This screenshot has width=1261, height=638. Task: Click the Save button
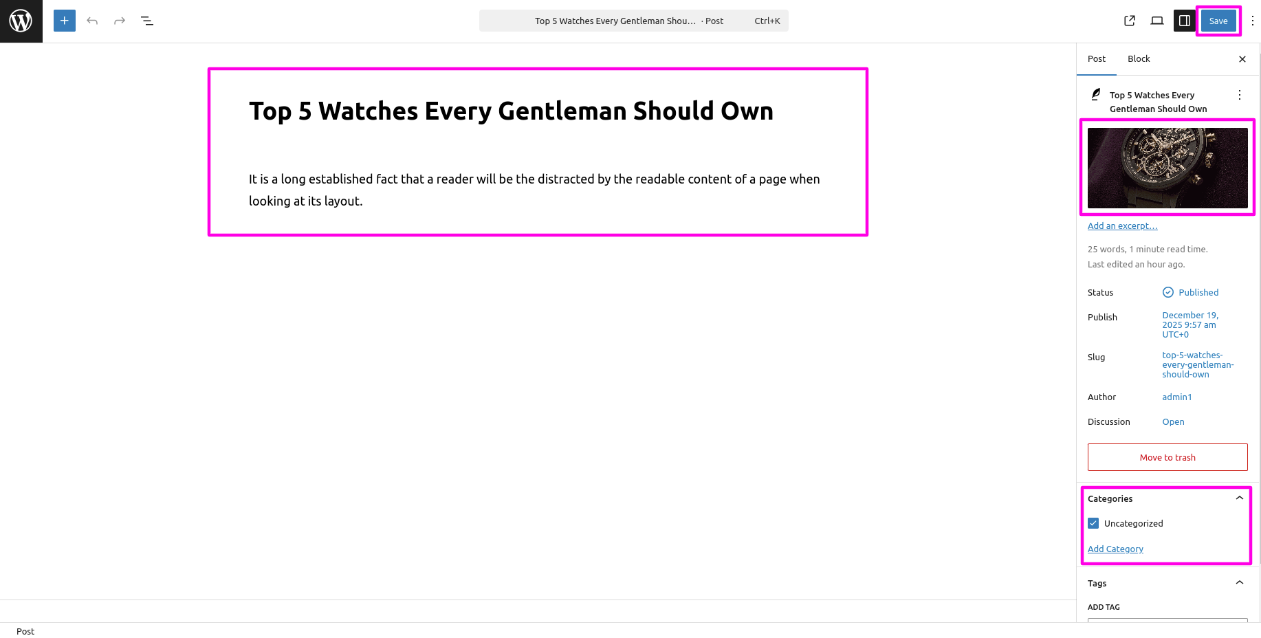pyautogui.click(x=1218, y=21)
